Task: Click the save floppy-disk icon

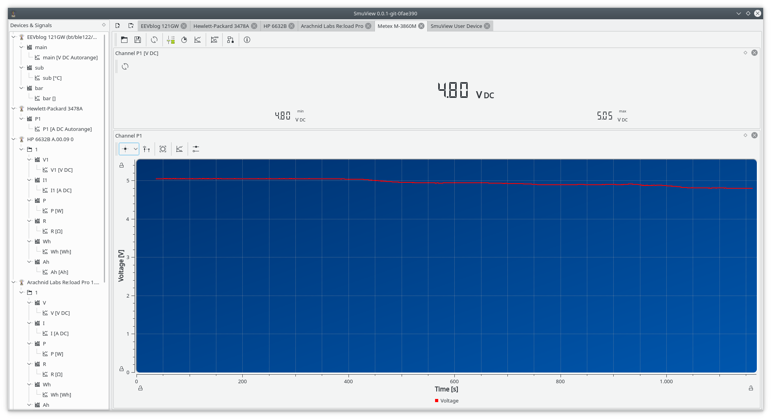Action: pos(138,40)
